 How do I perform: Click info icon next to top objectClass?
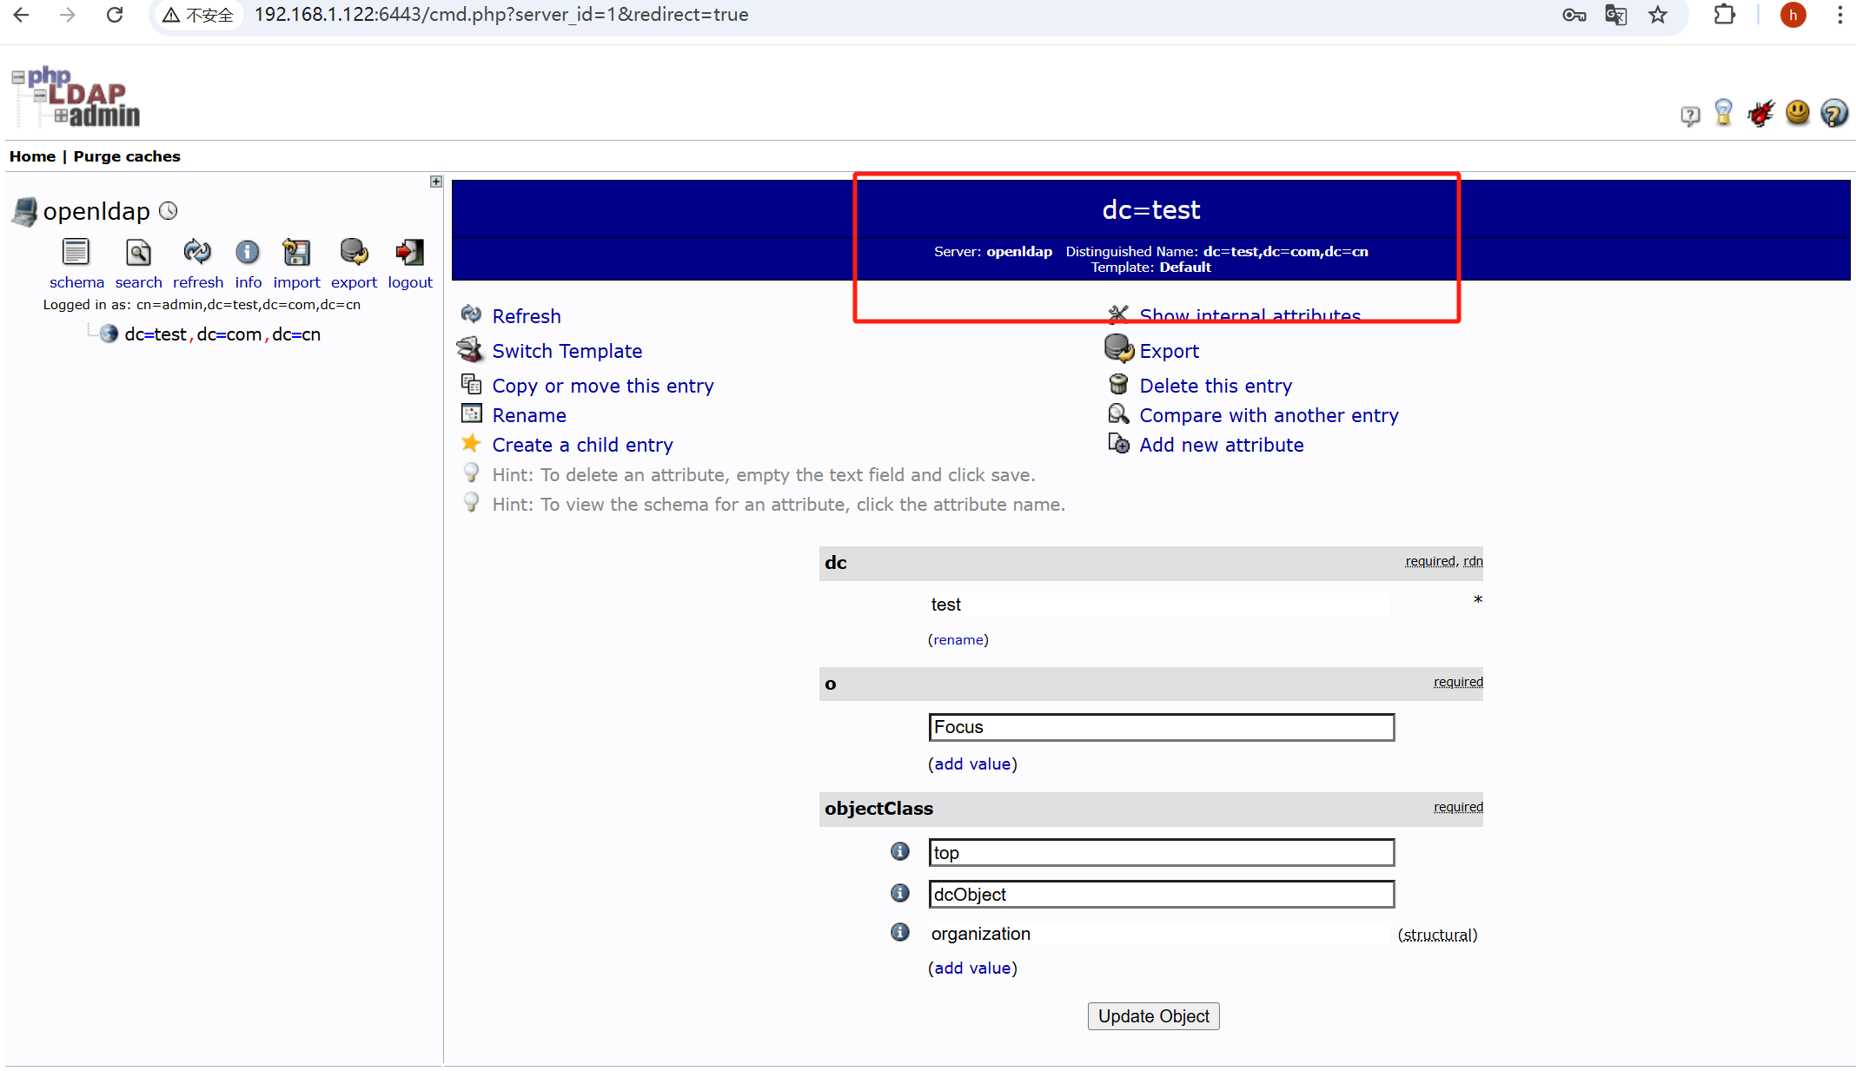point(900,851)
